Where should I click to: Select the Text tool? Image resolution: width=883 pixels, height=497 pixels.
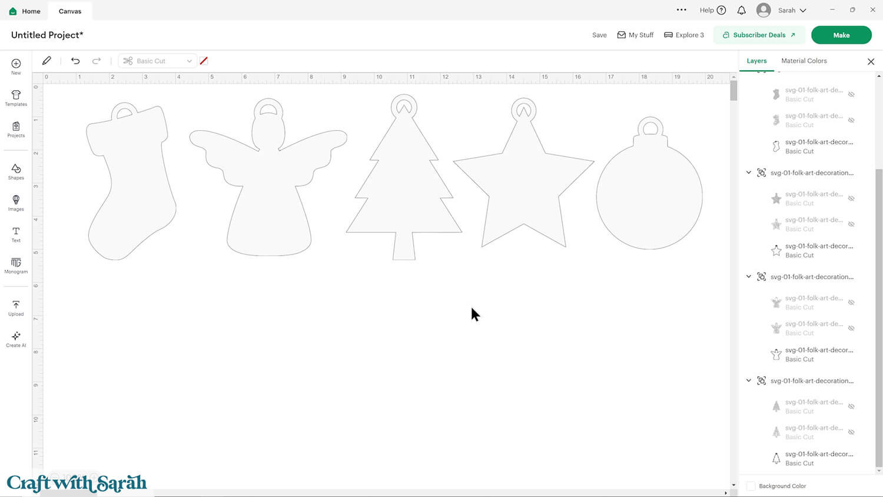coord(16,231)
